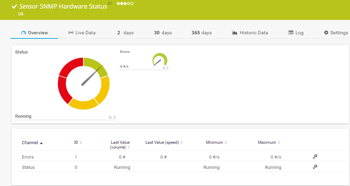Set priority to the fifth star
350x186 pixels.
tap(132, 3)
